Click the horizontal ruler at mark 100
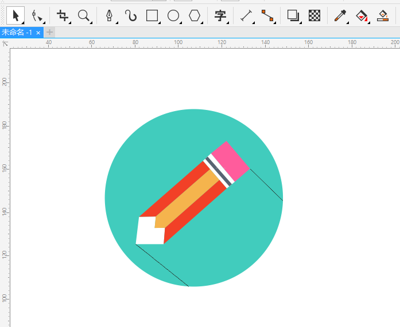Screen dimensions: 400x327 pyautogui.click(x=178, y=42)
